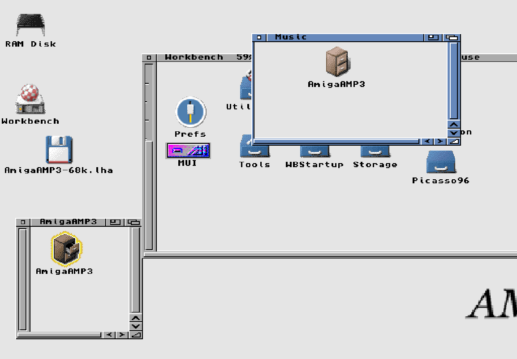Select the WBStartup drawer
Viewport: 517px width, 359px height.
(315, 151)
